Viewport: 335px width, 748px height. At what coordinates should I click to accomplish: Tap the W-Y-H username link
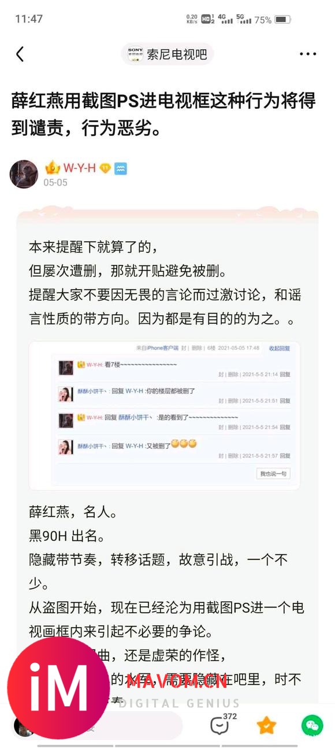79,168
